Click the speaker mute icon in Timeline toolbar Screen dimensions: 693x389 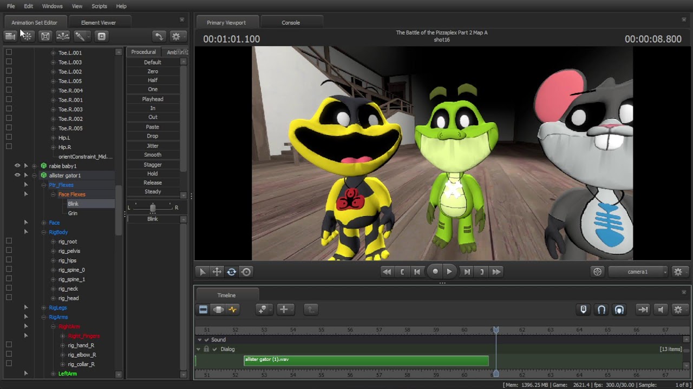tap(661, 310)
